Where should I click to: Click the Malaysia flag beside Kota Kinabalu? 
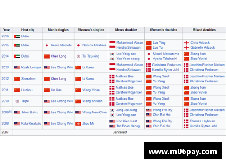(17, 124)
